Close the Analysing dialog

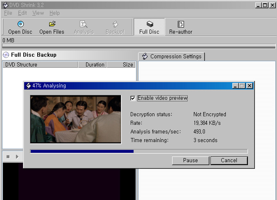[249, 86]
